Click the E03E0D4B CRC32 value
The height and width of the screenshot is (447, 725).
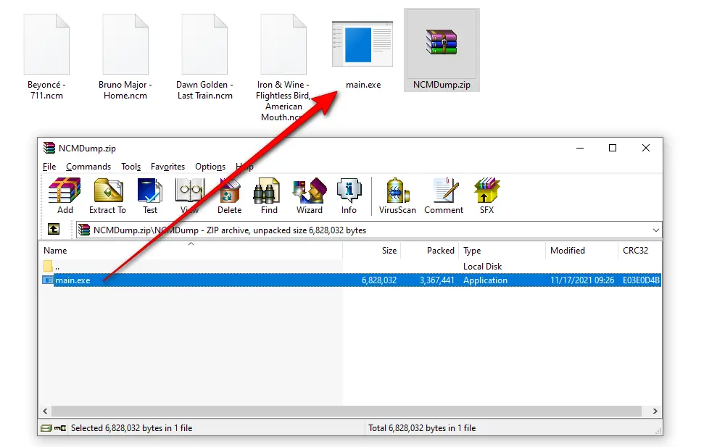pyautogui.click(x=641, y=280)
